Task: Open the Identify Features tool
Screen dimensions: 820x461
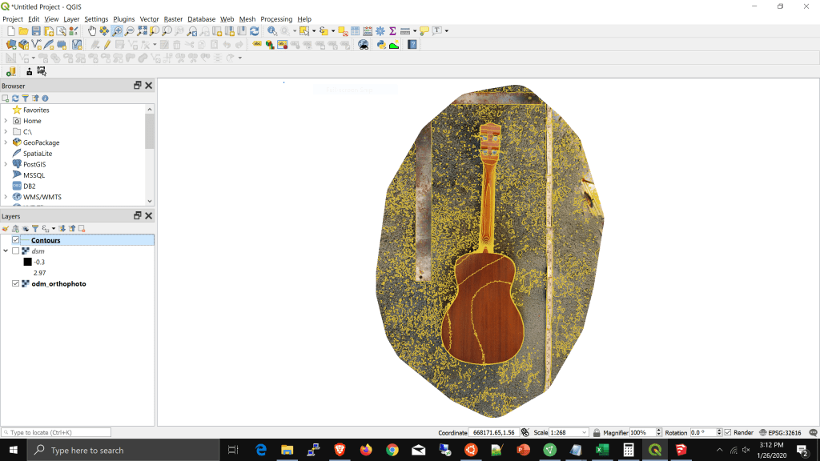Action: 272,31
